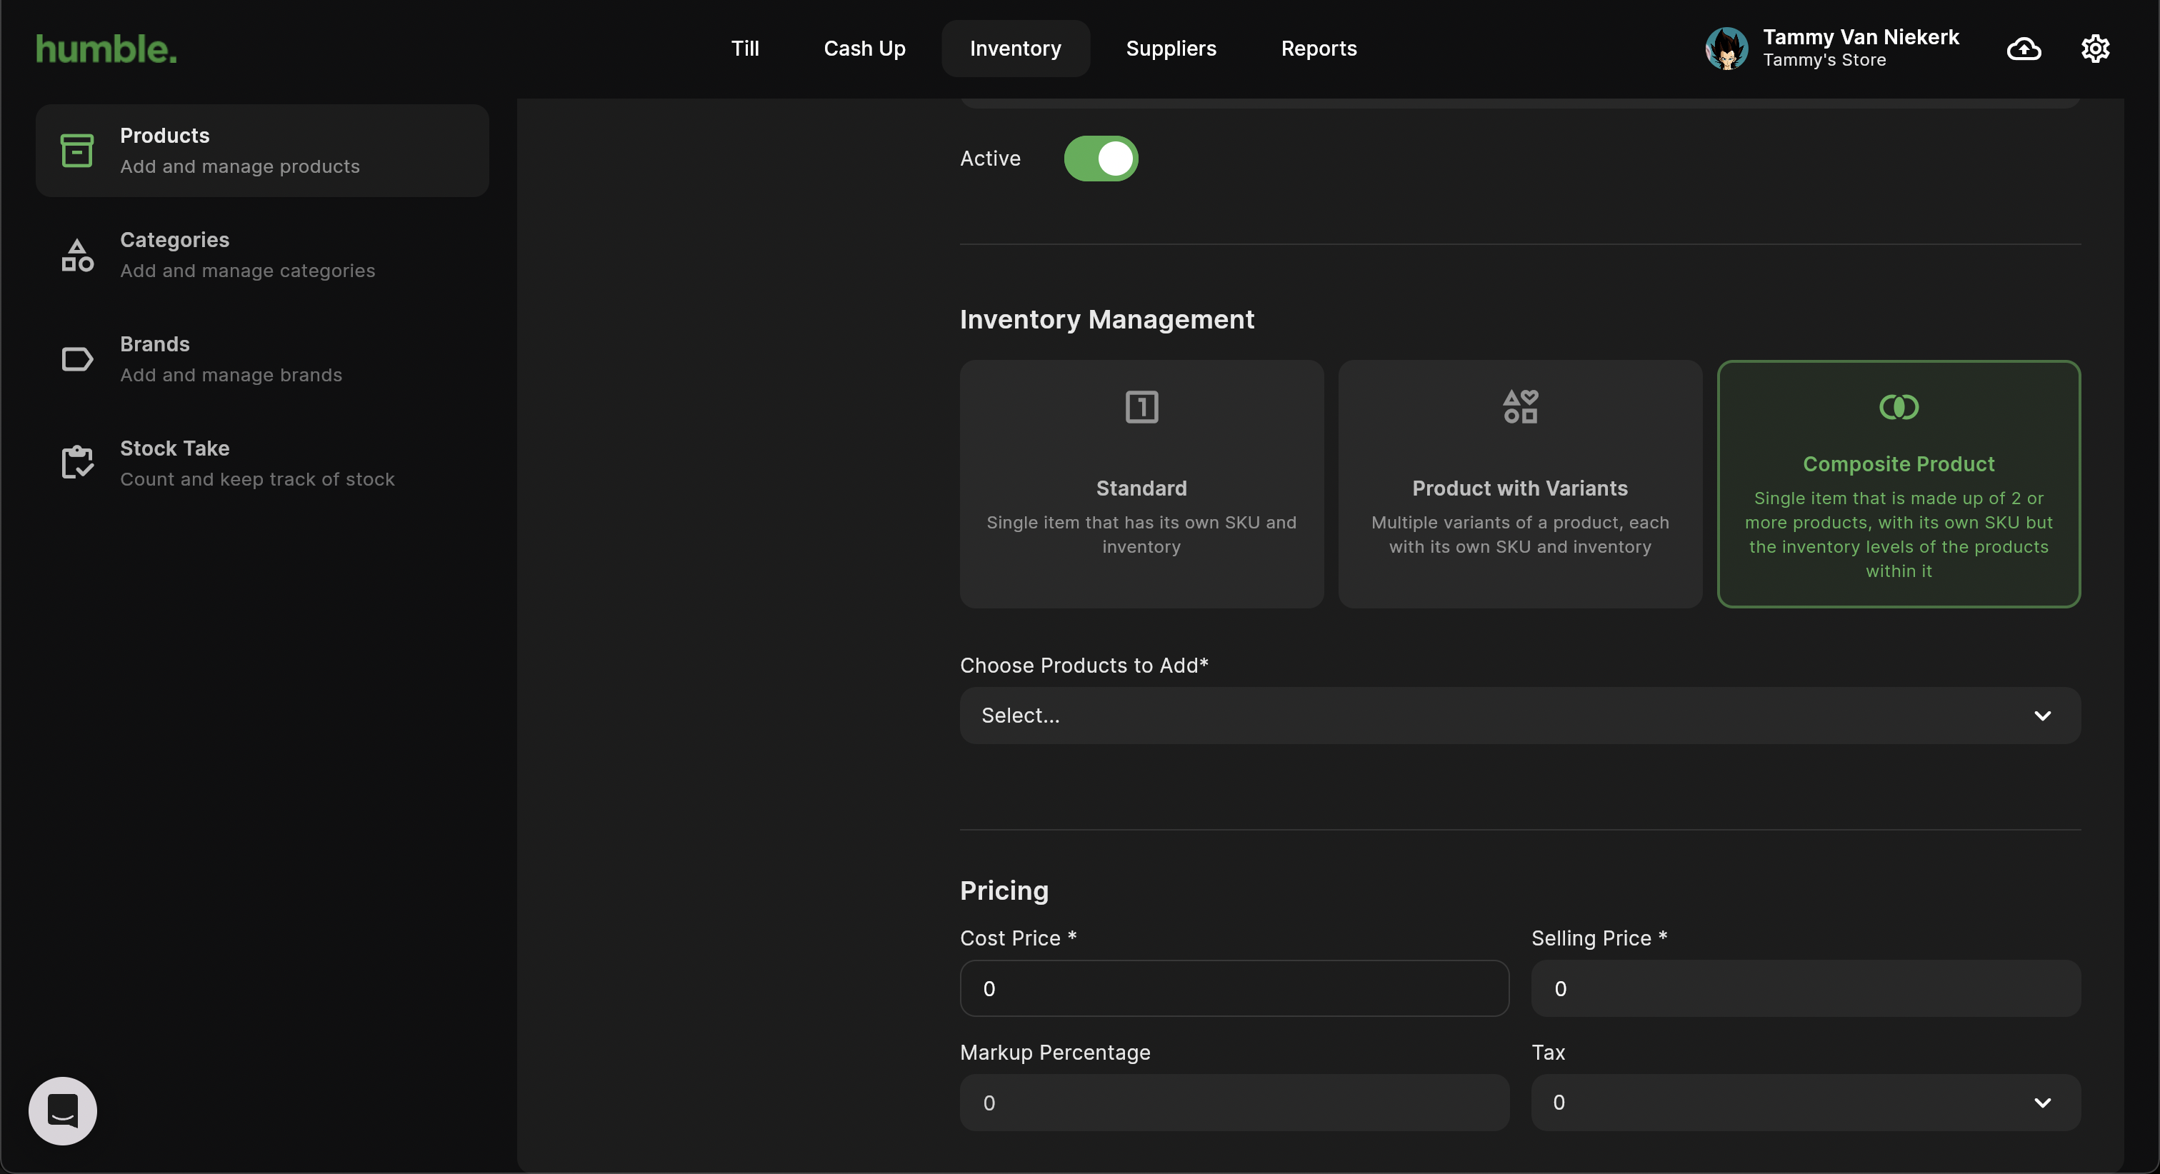Click the Inventory Management heading
Screen dimensions: 2160x1174
pyautogui.click(x=1107, y=319)
